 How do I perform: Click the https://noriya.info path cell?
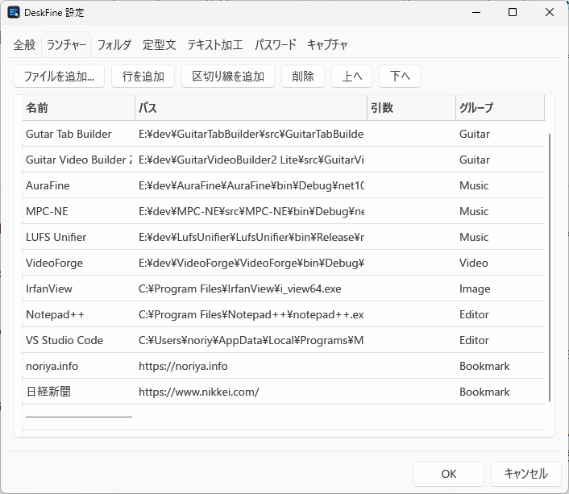(x=251, y=366)
